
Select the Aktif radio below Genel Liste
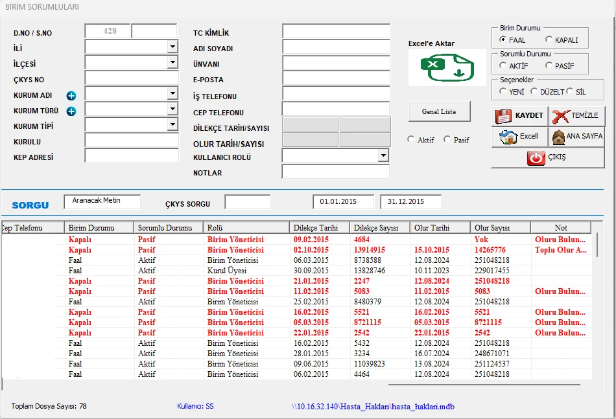pyautogui.click(x=410, y=139)
